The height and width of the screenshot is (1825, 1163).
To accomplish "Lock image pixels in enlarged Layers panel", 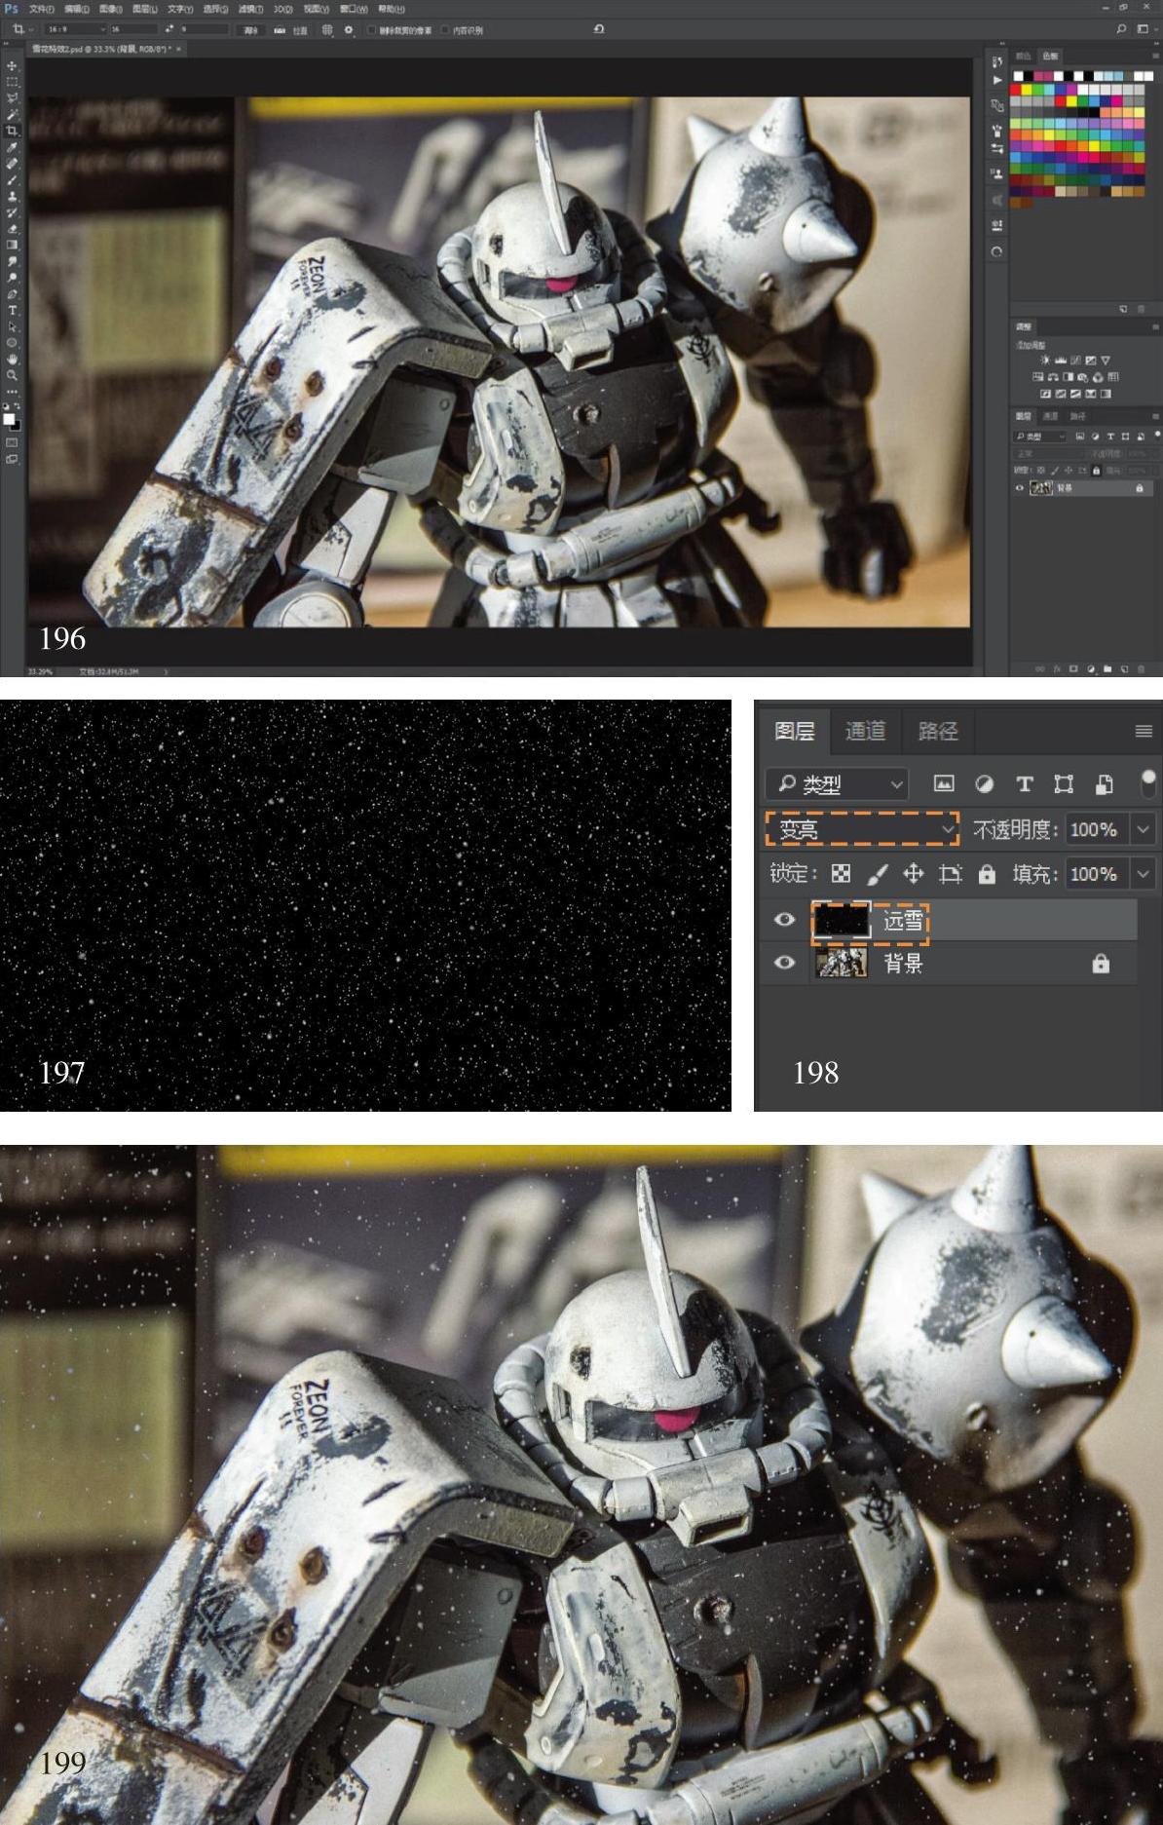I will [x=877, y=874].
